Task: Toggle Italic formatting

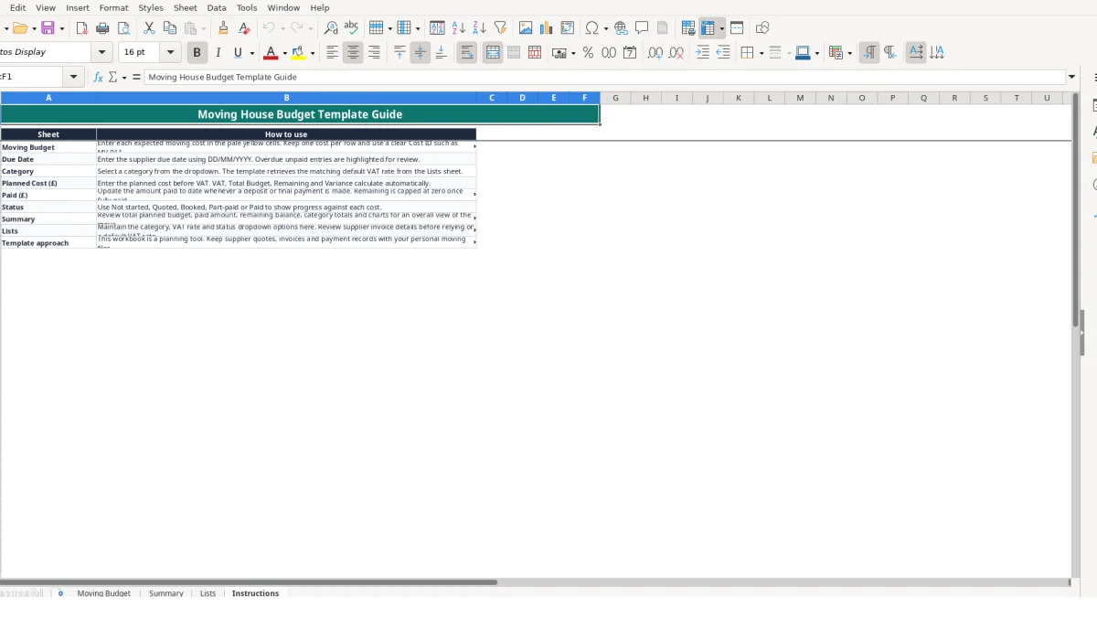Action: [218, 53]
